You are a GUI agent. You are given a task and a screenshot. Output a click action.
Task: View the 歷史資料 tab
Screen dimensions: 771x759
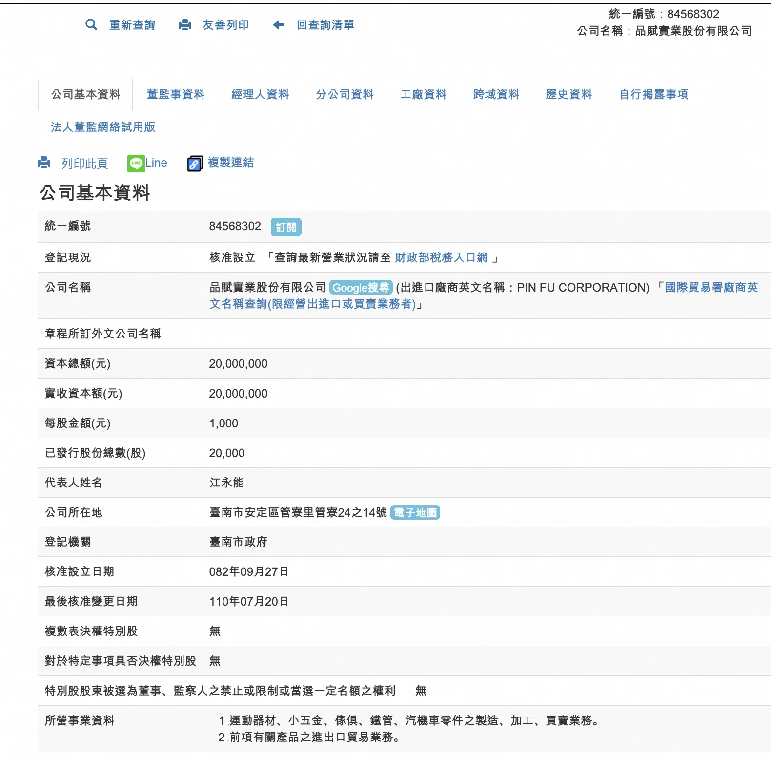coord(569,94)
